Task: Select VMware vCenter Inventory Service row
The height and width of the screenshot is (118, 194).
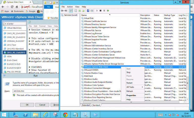Action: point(133,49)
